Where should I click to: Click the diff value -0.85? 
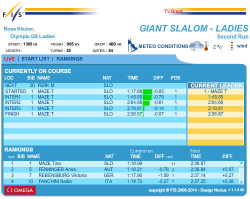click(x=158, y=91)
